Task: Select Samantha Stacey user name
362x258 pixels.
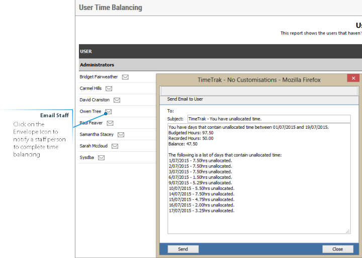Action: [97, 134]
